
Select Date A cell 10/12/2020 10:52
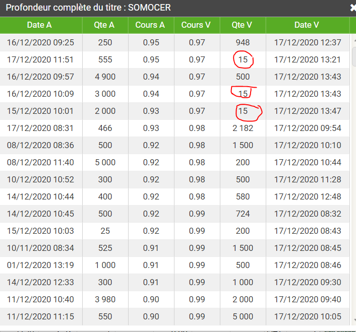[40, 179]
